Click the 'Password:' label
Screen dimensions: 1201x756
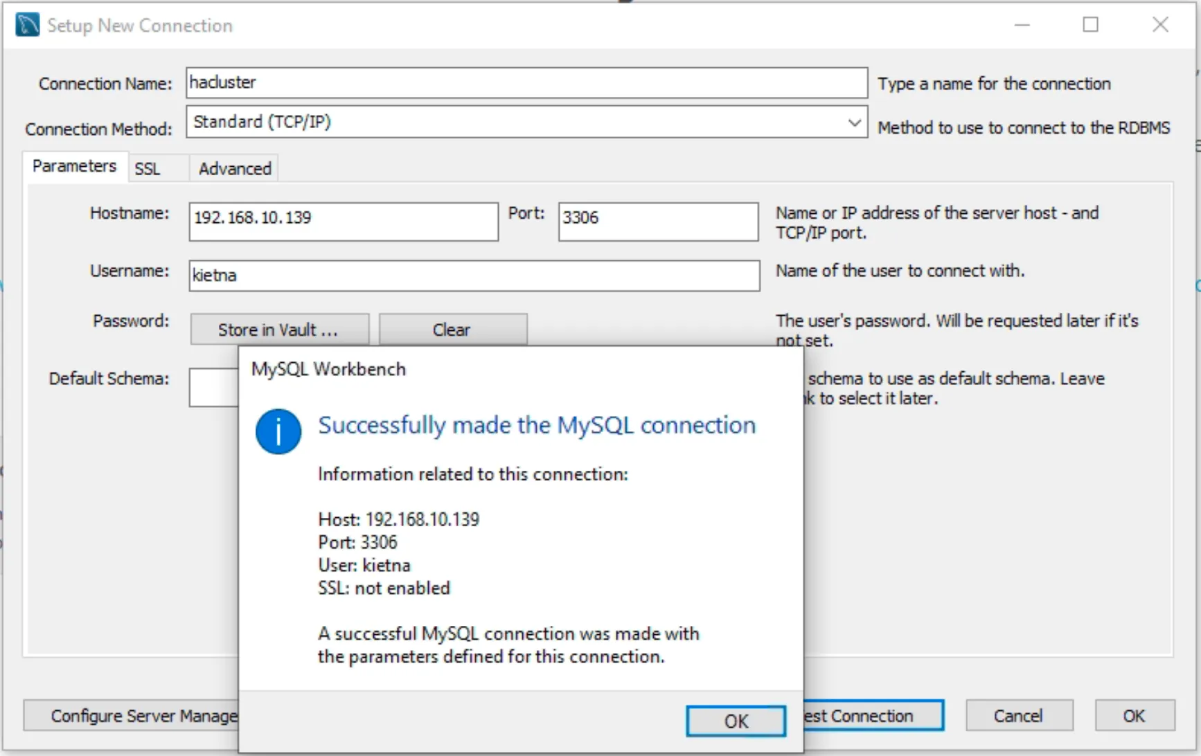tap(131, 321)
